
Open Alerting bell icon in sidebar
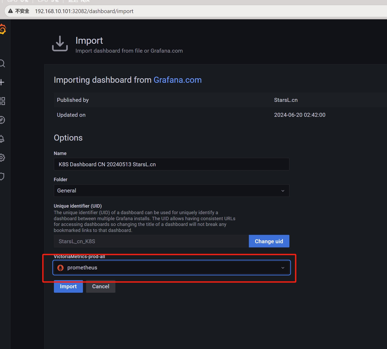[x=2, y=139]
